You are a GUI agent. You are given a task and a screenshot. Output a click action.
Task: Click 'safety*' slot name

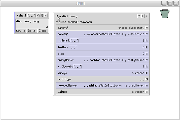pyautogui.click(x=63, y=34)
